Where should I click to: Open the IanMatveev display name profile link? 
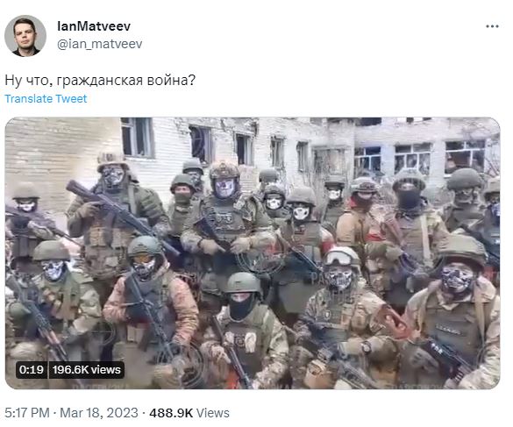94,26
